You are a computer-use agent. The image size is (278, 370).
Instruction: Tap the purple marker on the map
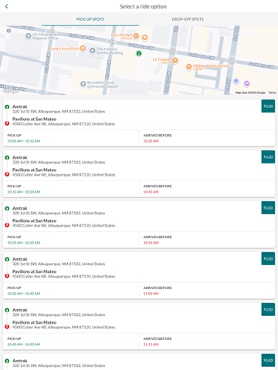(246, 83)
